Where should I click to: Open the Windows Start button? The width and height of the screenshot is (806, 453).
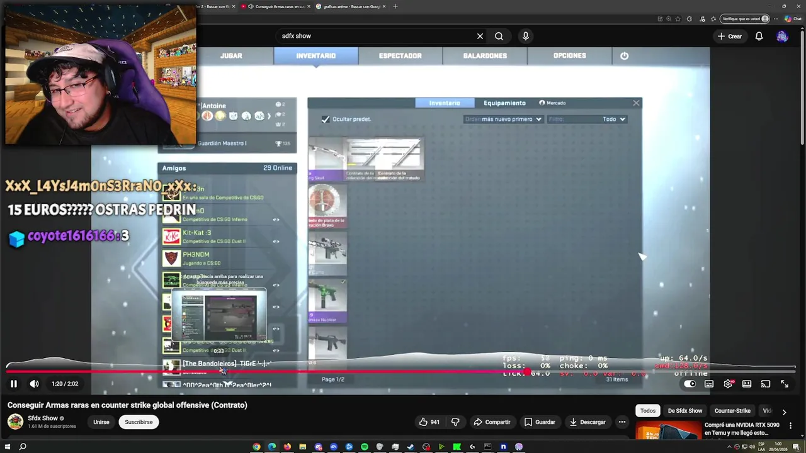pyautogui.click(x=7, y=447)
